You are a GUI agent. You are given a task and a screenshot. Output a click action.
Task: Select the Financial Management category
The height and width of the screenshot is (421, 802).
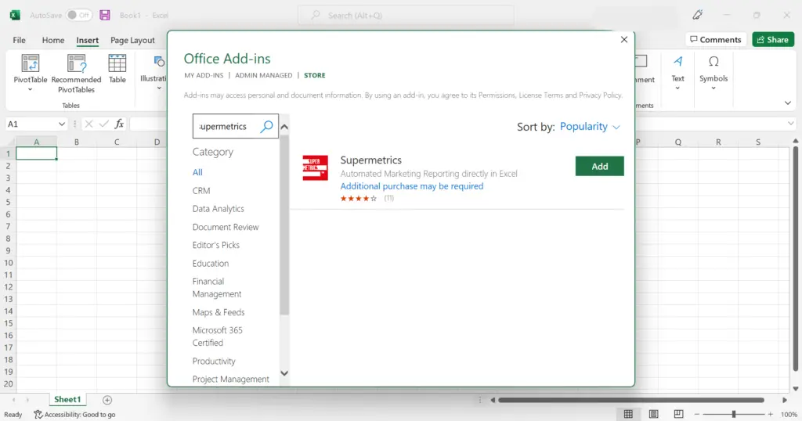tap(217, 288)
